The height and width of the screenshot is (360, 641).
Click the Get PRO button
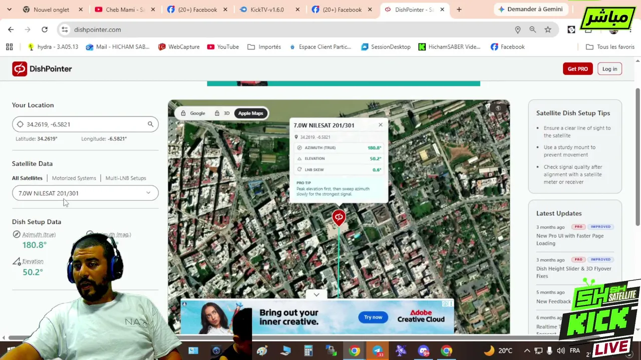pyautogui.click(x=578, y=69)
